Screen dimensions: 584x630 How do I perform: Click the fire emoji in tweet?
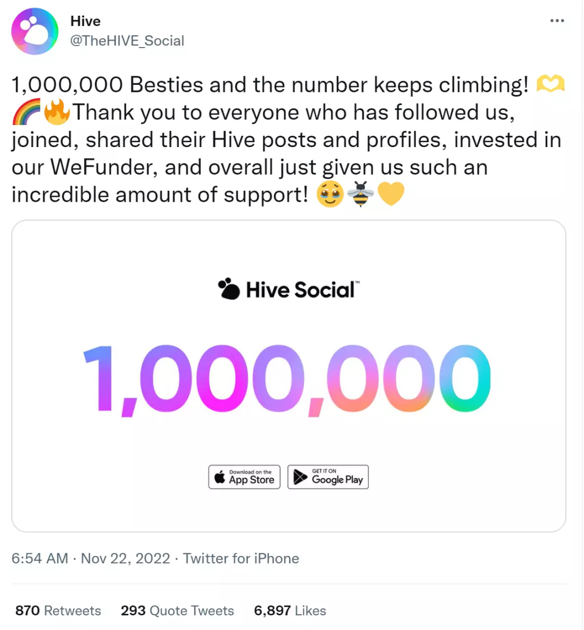pos(57,112)
